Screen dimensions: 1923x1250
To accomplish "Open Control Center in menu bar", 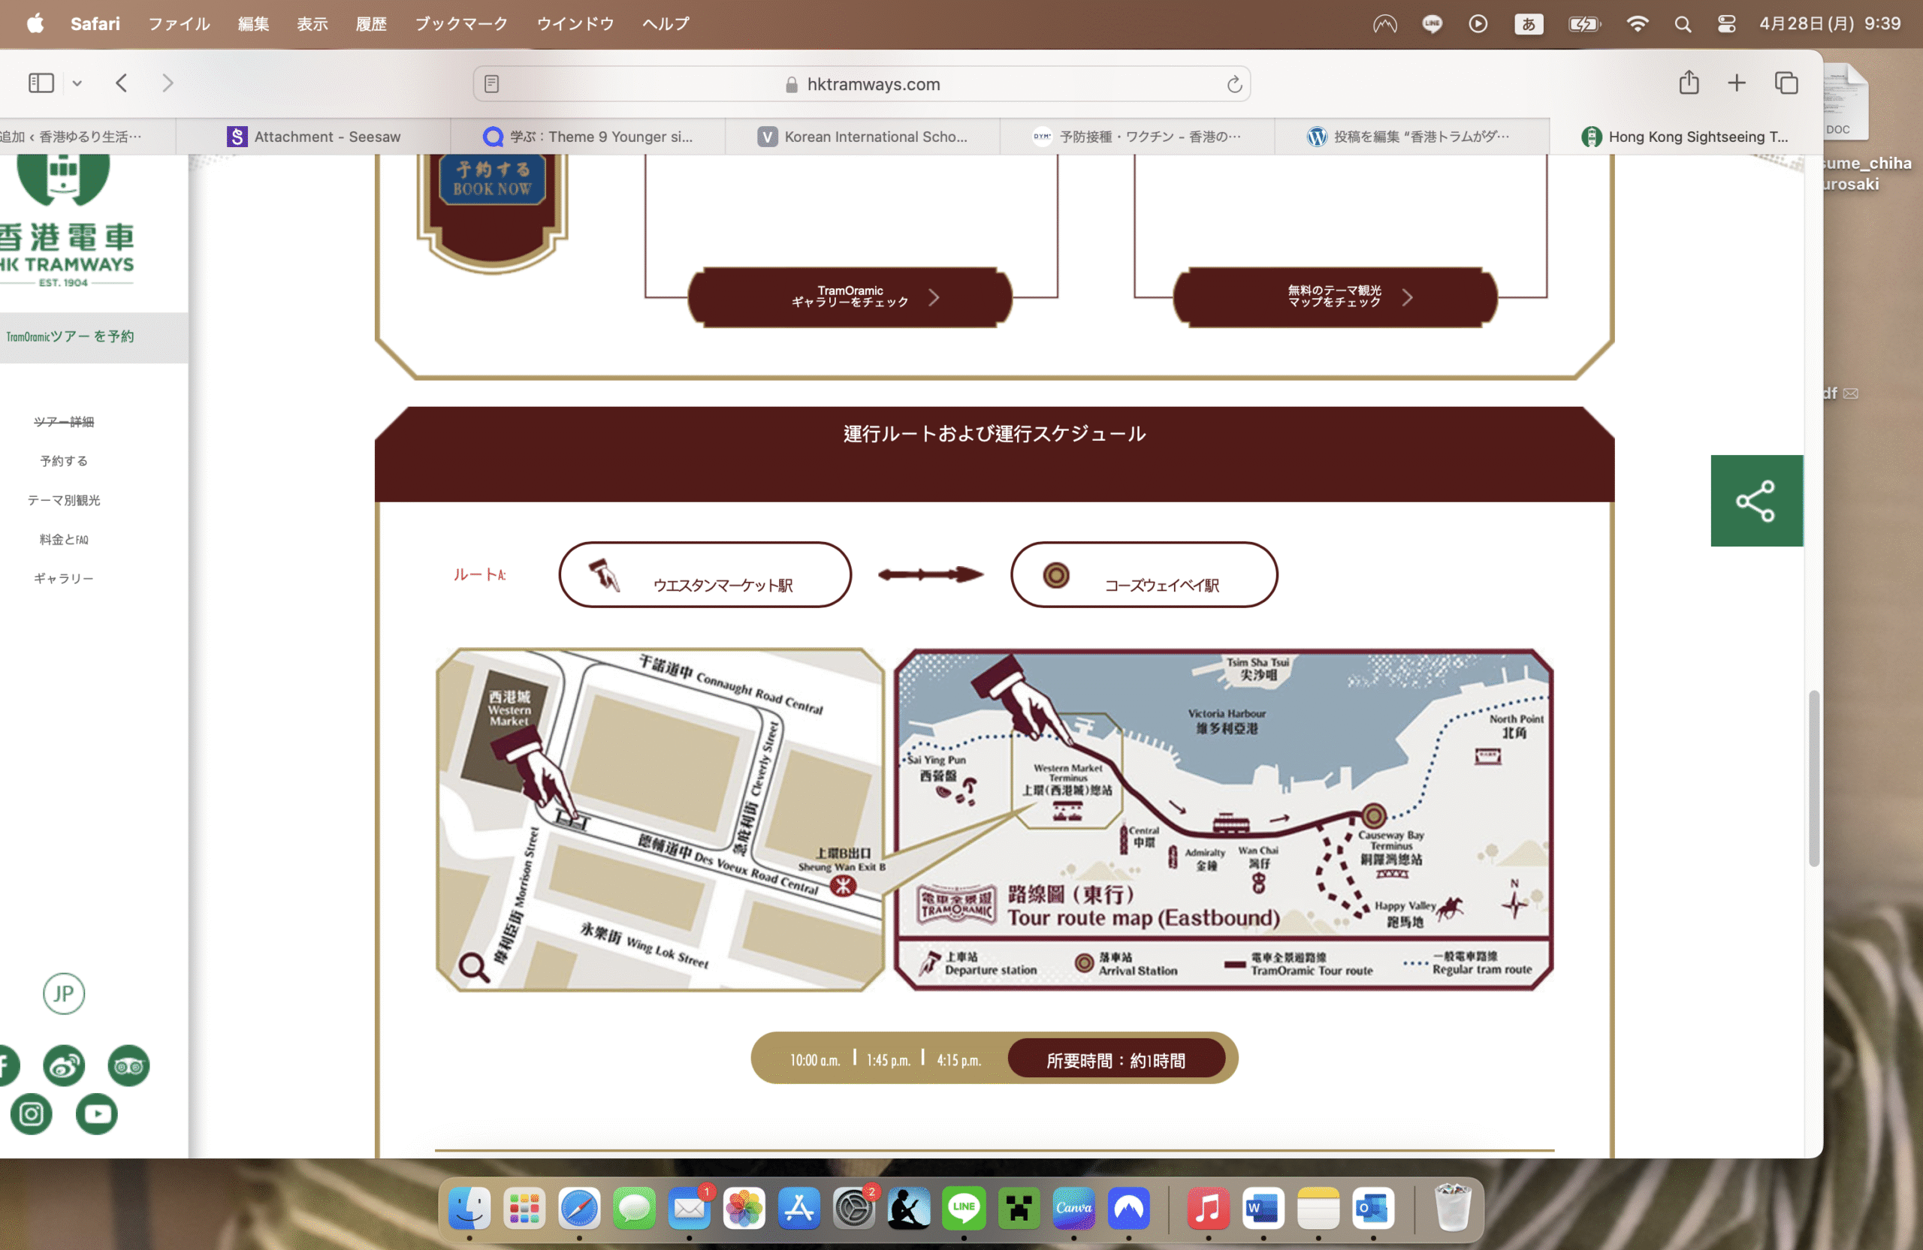I will click(x=1726, y=23).
